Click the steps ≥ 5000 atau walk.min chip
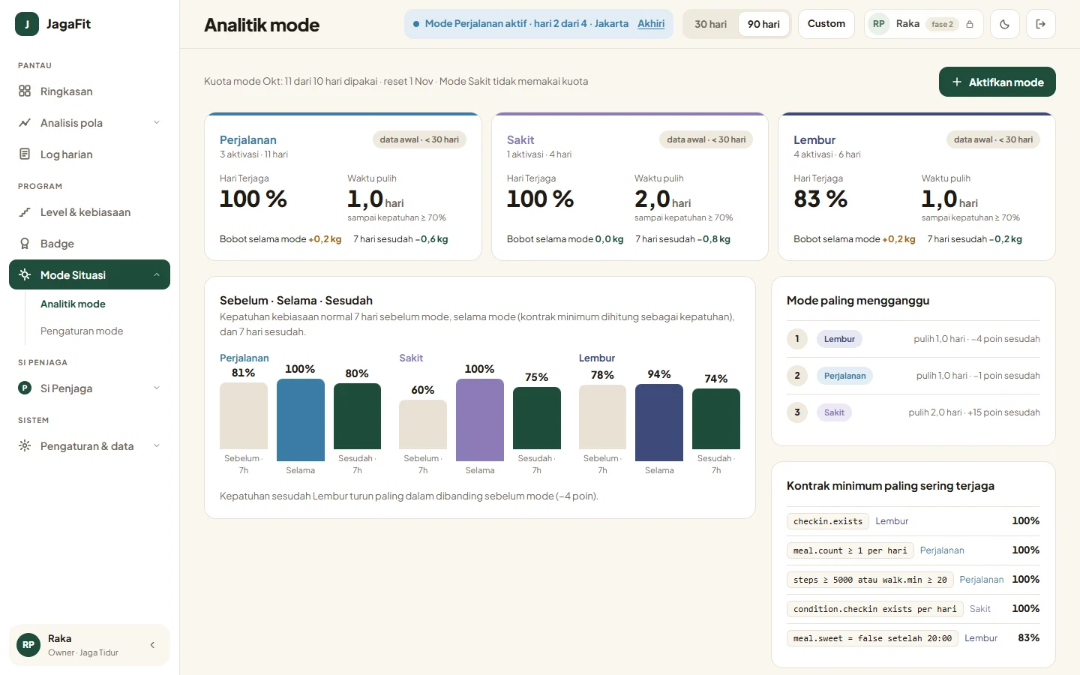The width and height of the screenshot is (1080, 675). coord(870,580)
